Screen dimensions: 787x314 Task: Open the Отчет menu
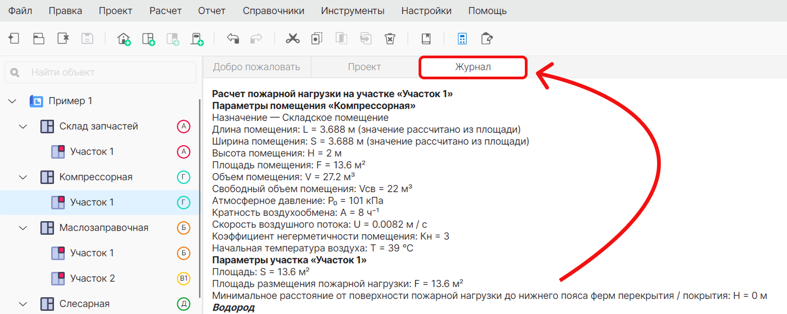click(x=212, y=11)
